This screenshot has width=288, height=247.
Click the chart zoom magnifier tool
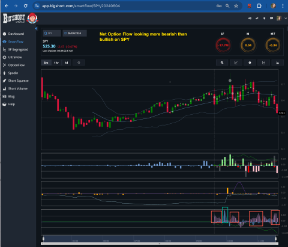[222, 63]
